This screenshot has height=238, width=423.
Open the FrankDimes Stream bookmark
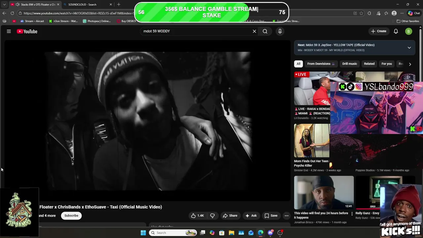coord(286,21)
